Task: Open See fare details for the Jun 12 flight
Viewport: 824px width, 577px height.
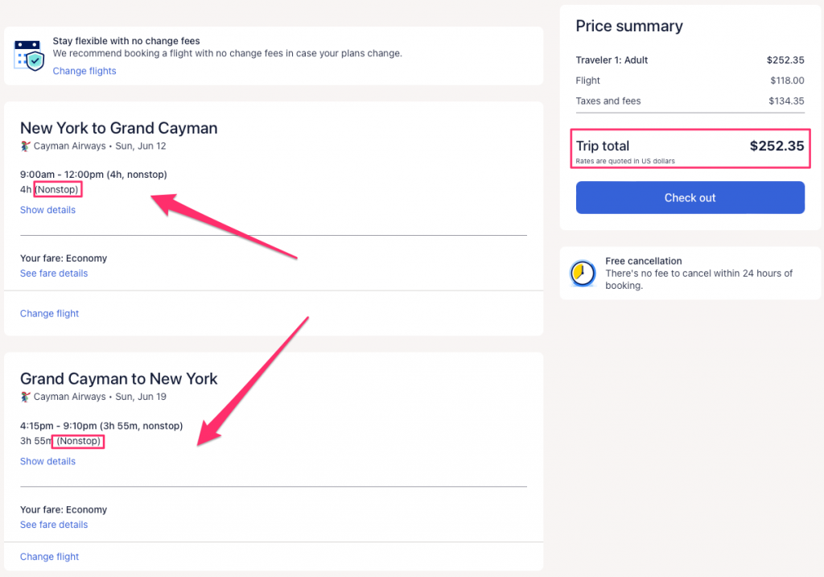Action: [x=54, y=274]
